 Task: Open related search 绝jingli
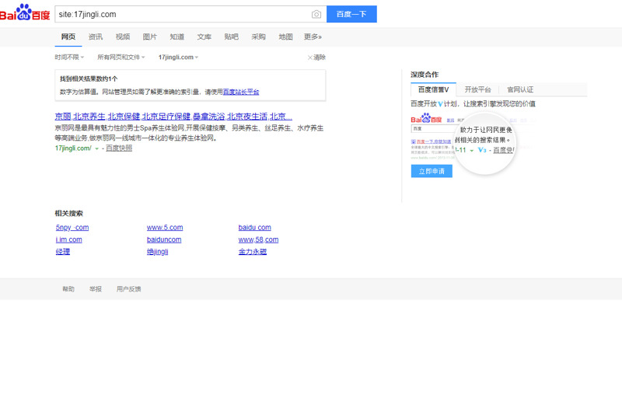click(158, 252)
